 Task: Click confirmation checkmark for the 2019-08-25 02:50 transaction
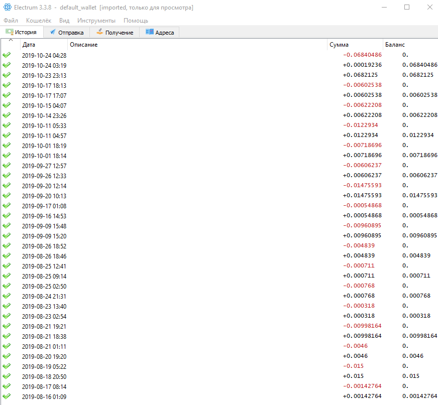tap(7, 286)
